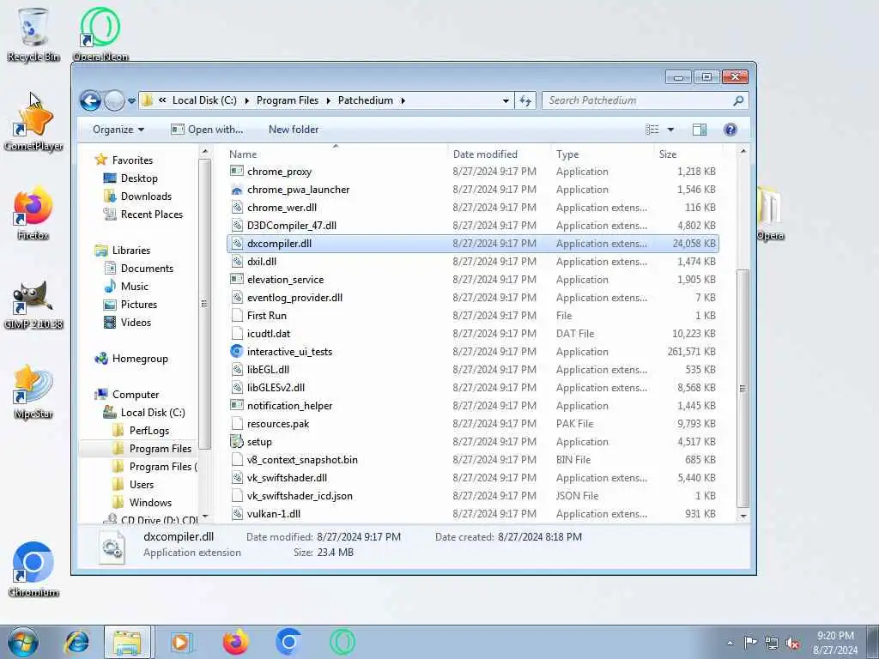The height and width of the screenshot is (659, 879).
Task: Expand the Program Files breadcrumb arrow
Action: click(x=329, y=101)
